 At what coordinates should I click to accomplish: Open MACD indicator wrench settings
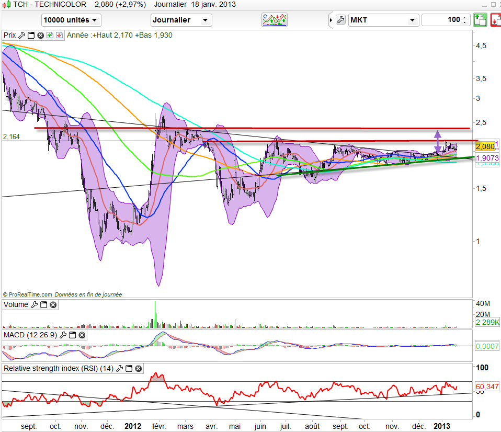[x=64, y=335]
